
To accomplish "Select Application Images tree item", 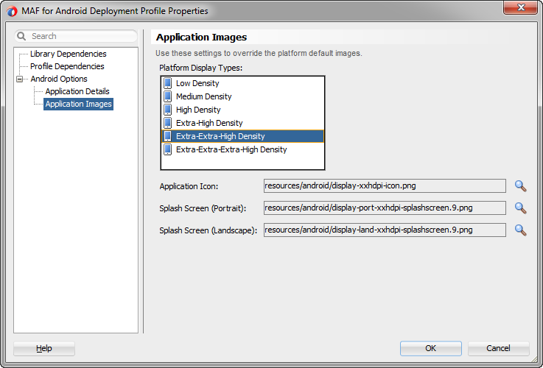I will (x=78, y=104).
